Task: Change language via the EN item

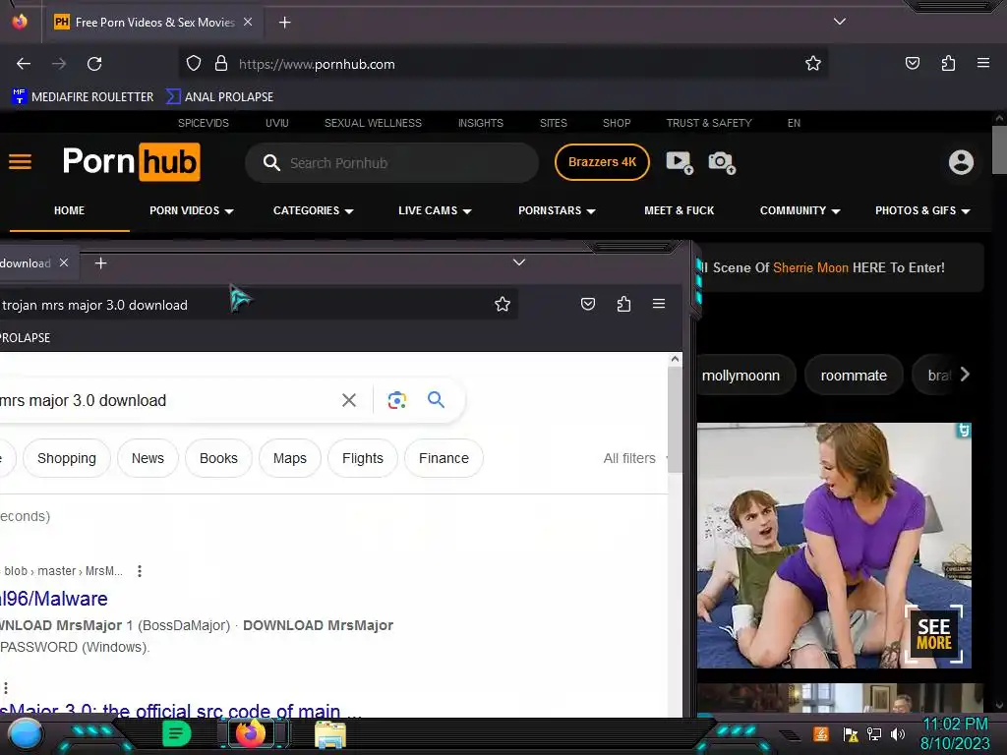Action: pos(794,123)
